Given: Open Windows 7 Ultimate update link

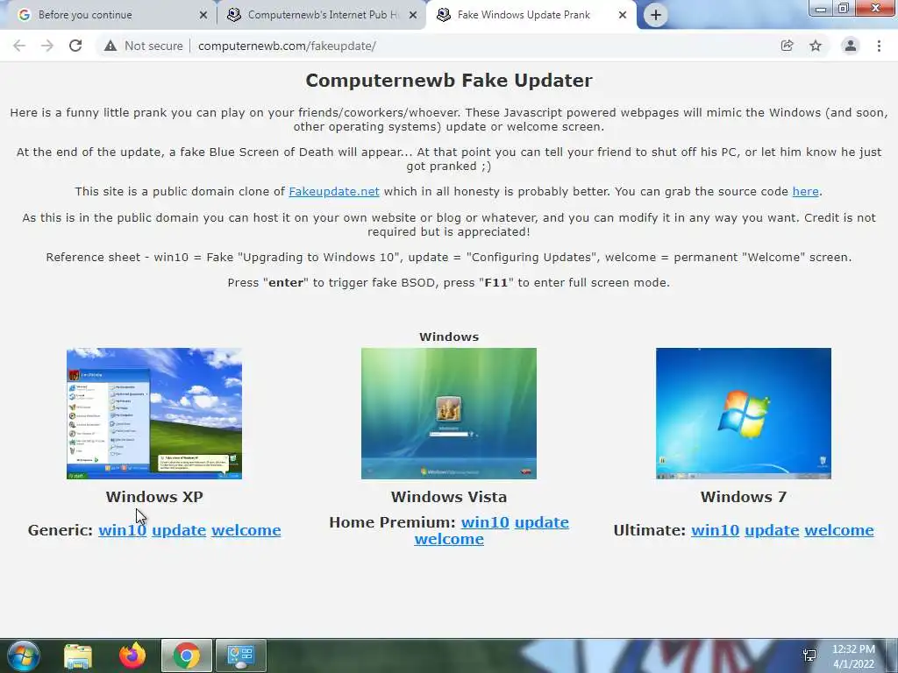Looking at the screenshot, I should [772, 530].
